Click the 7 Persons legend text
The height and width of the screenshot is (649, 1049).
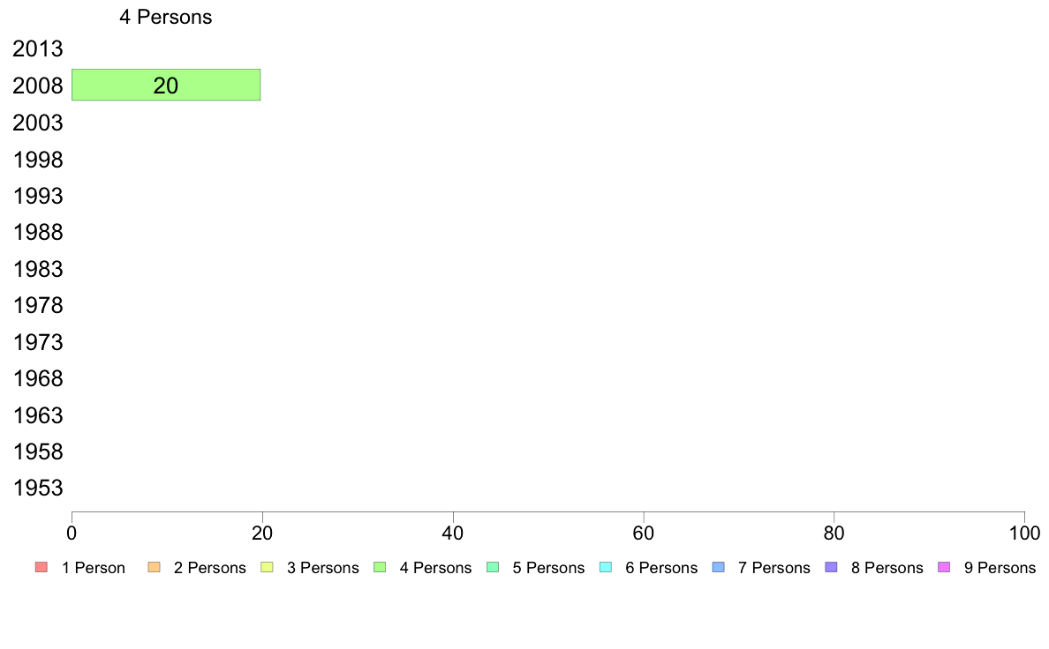point(774,568)
